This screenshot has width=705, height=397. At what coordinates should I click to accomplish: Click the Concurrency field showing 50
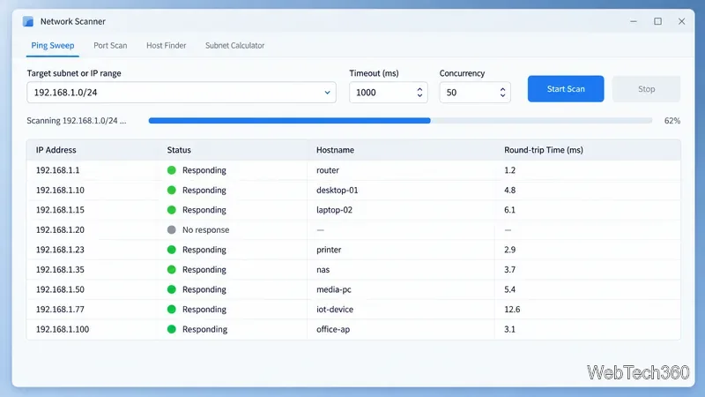pos(475,93)
